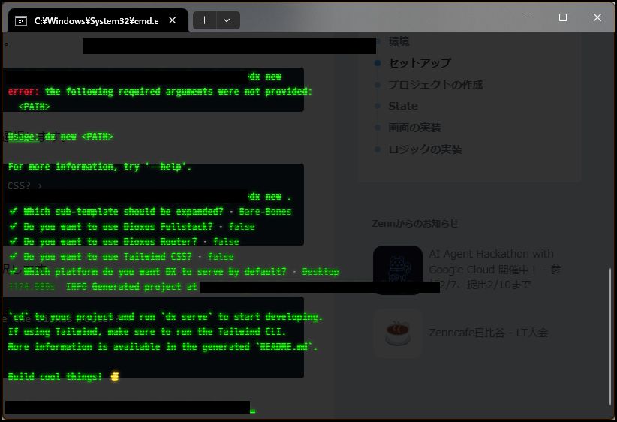This screenshot has width=617, height=422.
Task: Click the 'Dioxus Router? false' line
Action: 125,242
